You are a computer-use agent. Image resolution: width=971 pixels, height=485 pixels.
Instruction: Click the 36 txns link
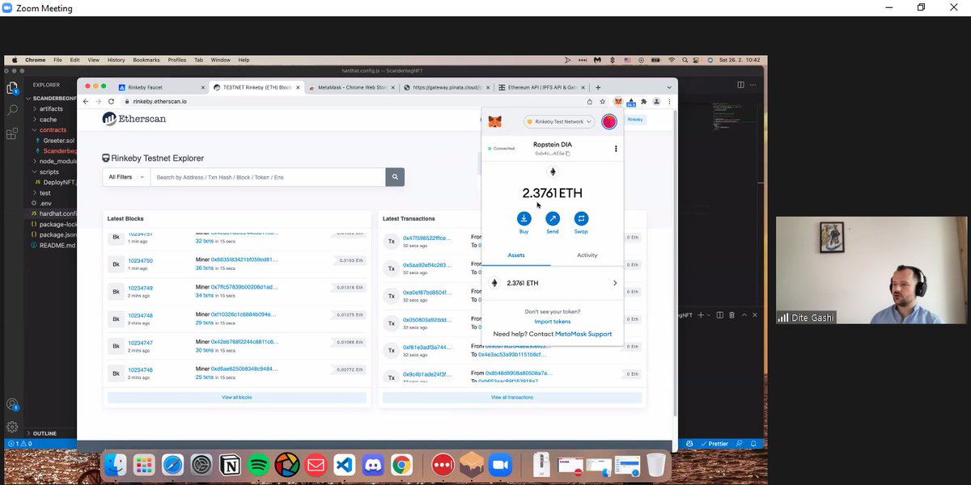(x=205, y=268)
